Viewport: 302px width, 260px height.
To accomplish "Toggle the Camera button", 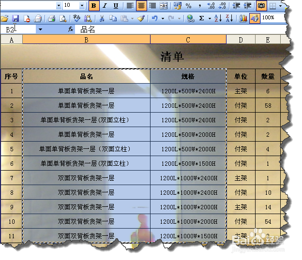I will pyautogui.click(x=261, y=6).
